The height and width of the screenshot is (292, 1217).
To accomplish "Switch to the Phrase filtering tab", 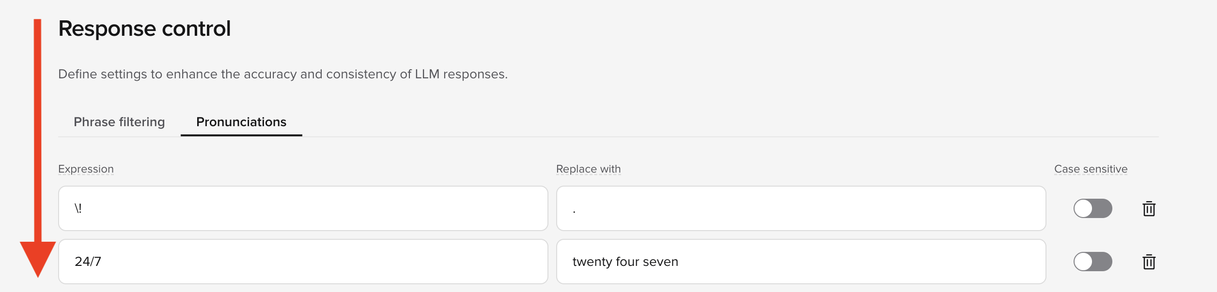I will (x=119, y=122).
